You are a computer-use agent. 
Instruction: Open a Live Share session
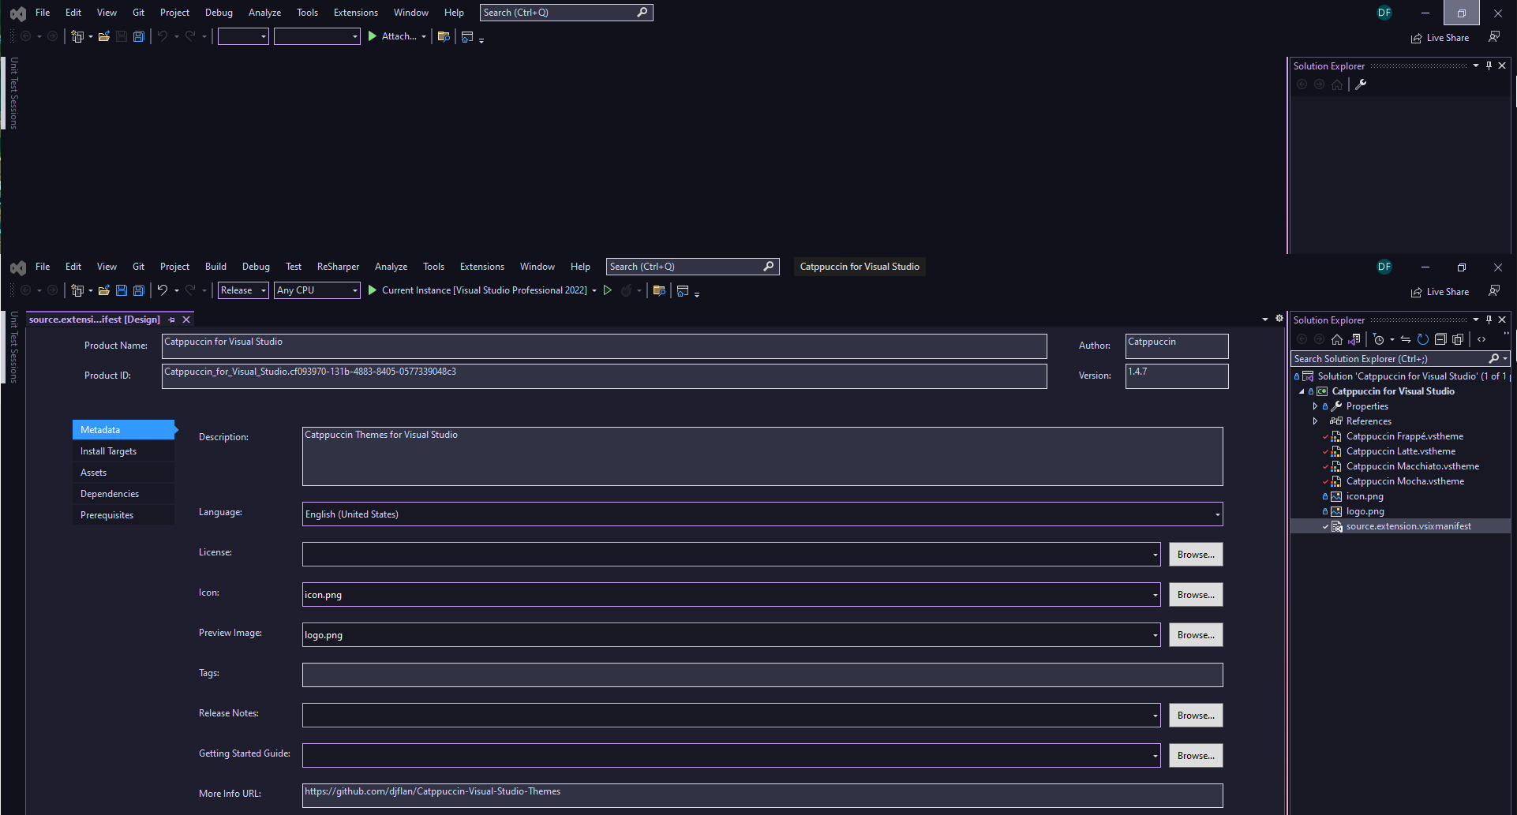click(x=1440, y=291)
